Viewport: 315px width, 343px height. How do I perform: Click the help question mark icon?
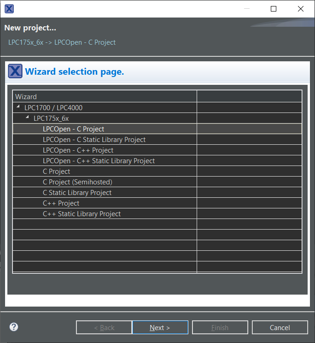coord(14,327)
